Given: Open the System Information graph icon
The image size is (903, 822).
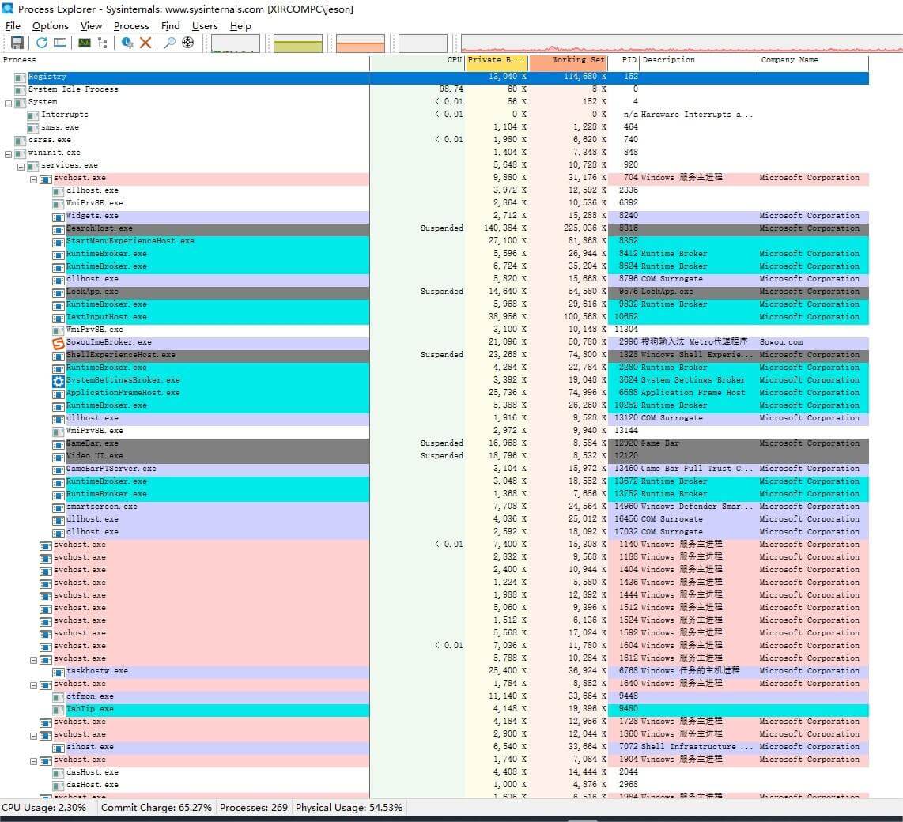Looking at the screenshot, I should pyautogui.click(x=84, y=43).
